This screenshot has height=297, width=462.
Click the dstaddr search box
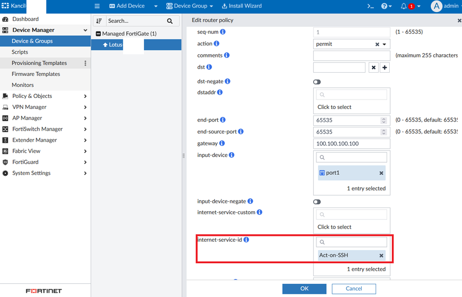[x=351, y=95]
